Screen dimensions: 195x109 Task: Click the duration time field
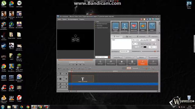pyautogui.click(x=124, y=51)
